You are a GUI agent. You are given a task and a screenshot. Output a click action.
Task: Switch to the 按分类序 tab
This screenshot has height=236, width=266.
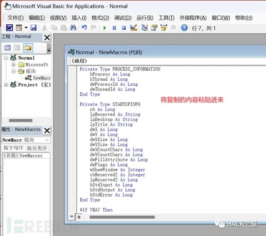[37, 148]
